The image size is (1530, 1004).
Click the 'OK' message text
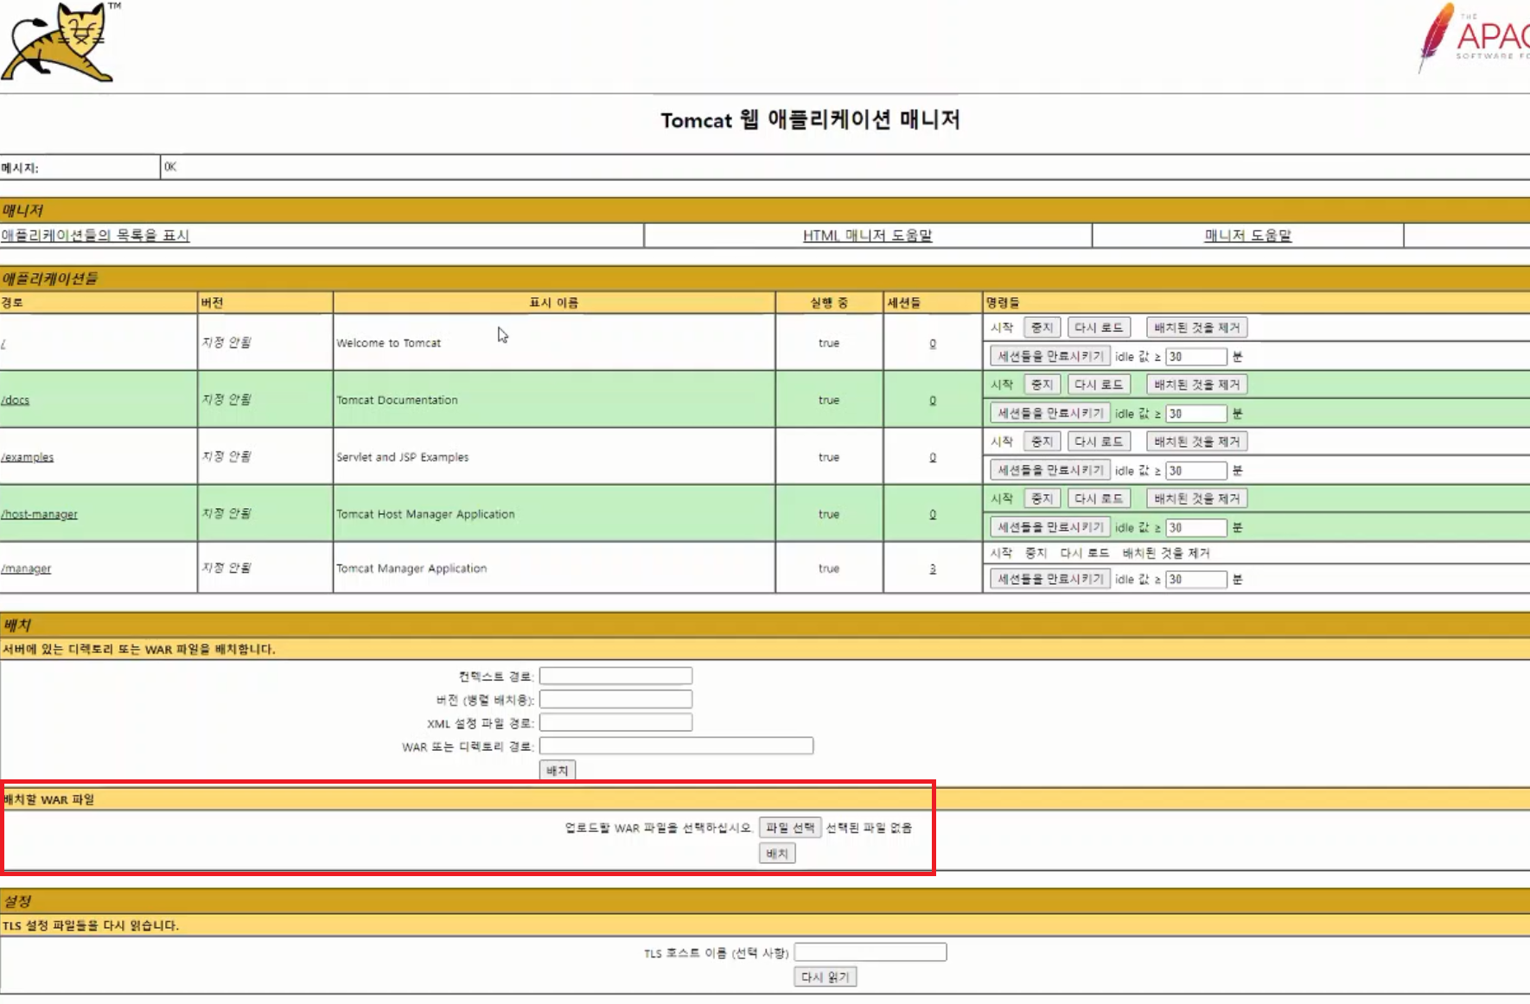coord(170,167)
